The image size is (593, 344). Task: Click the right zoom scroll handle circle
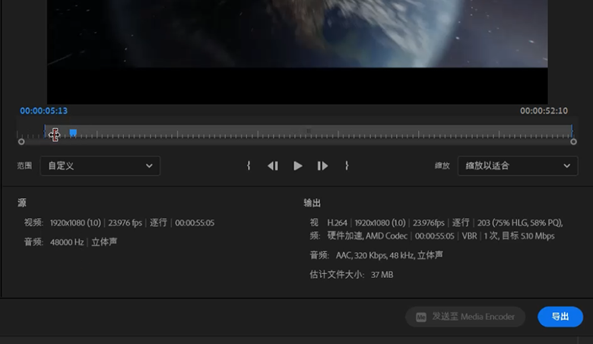click(573, 141)
